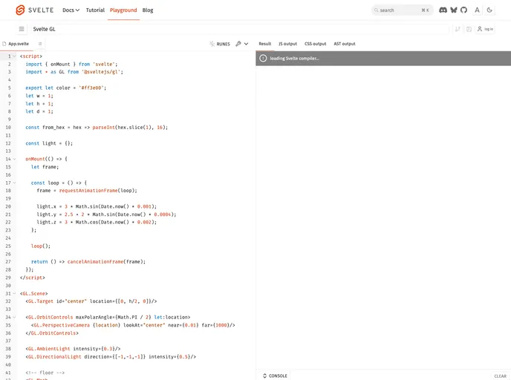Collapse the script block fold arrow on line 1
The width and height of the screenshot is (511, 380).
pyautogui.click(x=14, y=56)
